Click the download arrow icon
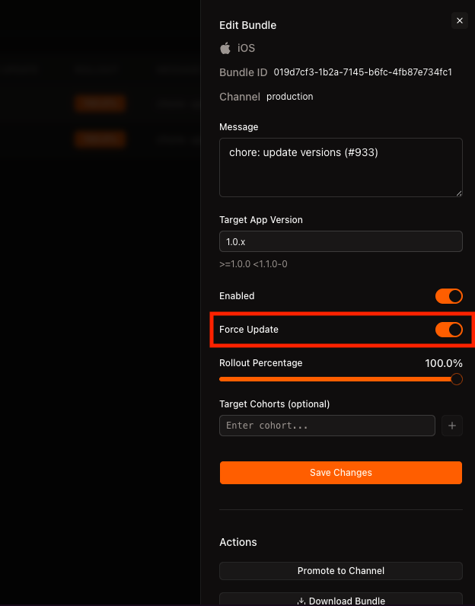Viewport: 475px width, 606px height. point(301,601)
